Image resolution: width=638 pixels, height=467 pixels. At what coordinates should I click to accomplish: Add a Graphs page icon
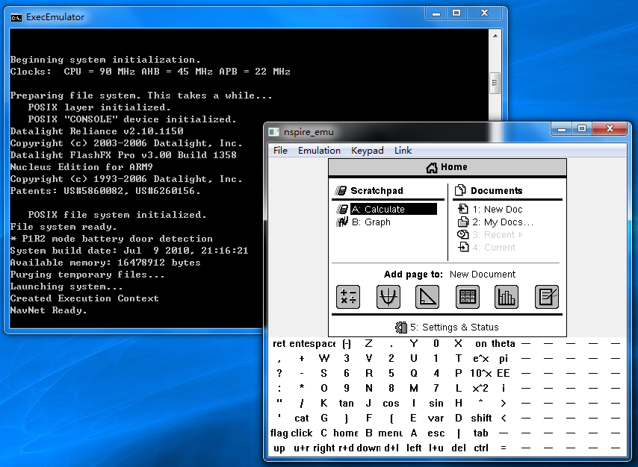click(388, 297)
